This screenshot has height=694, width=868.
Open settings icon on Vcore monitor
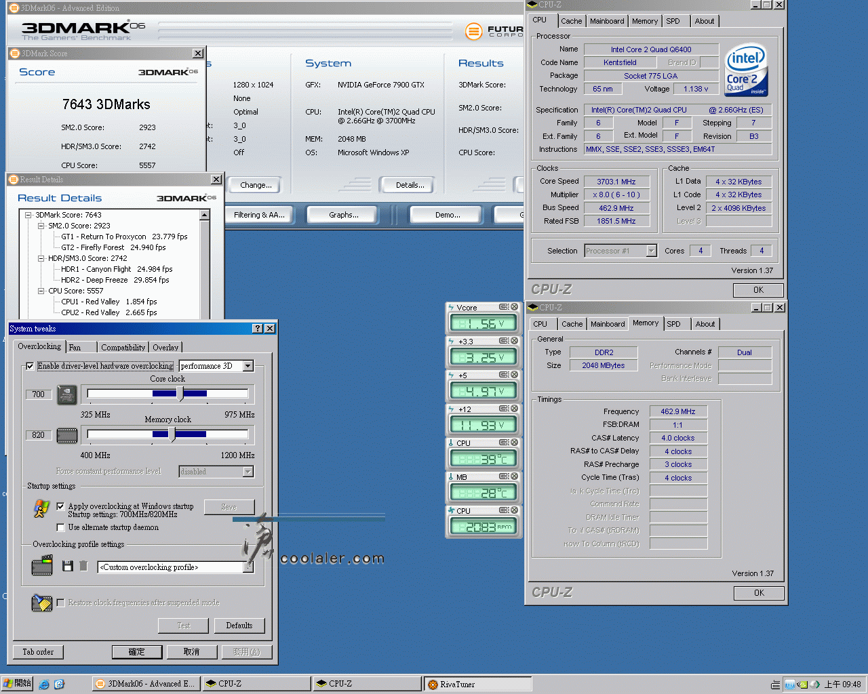tap(504, 307)
